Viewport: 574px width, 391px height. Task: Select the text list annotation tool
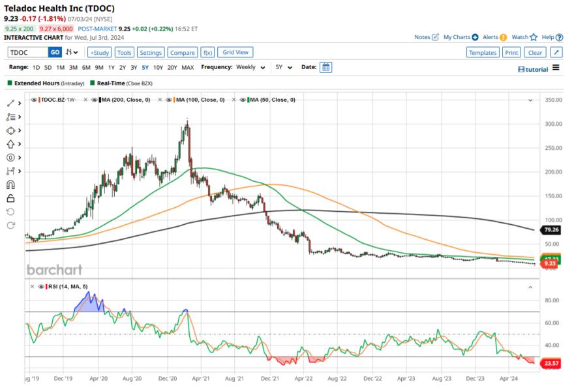click(10, 117)
